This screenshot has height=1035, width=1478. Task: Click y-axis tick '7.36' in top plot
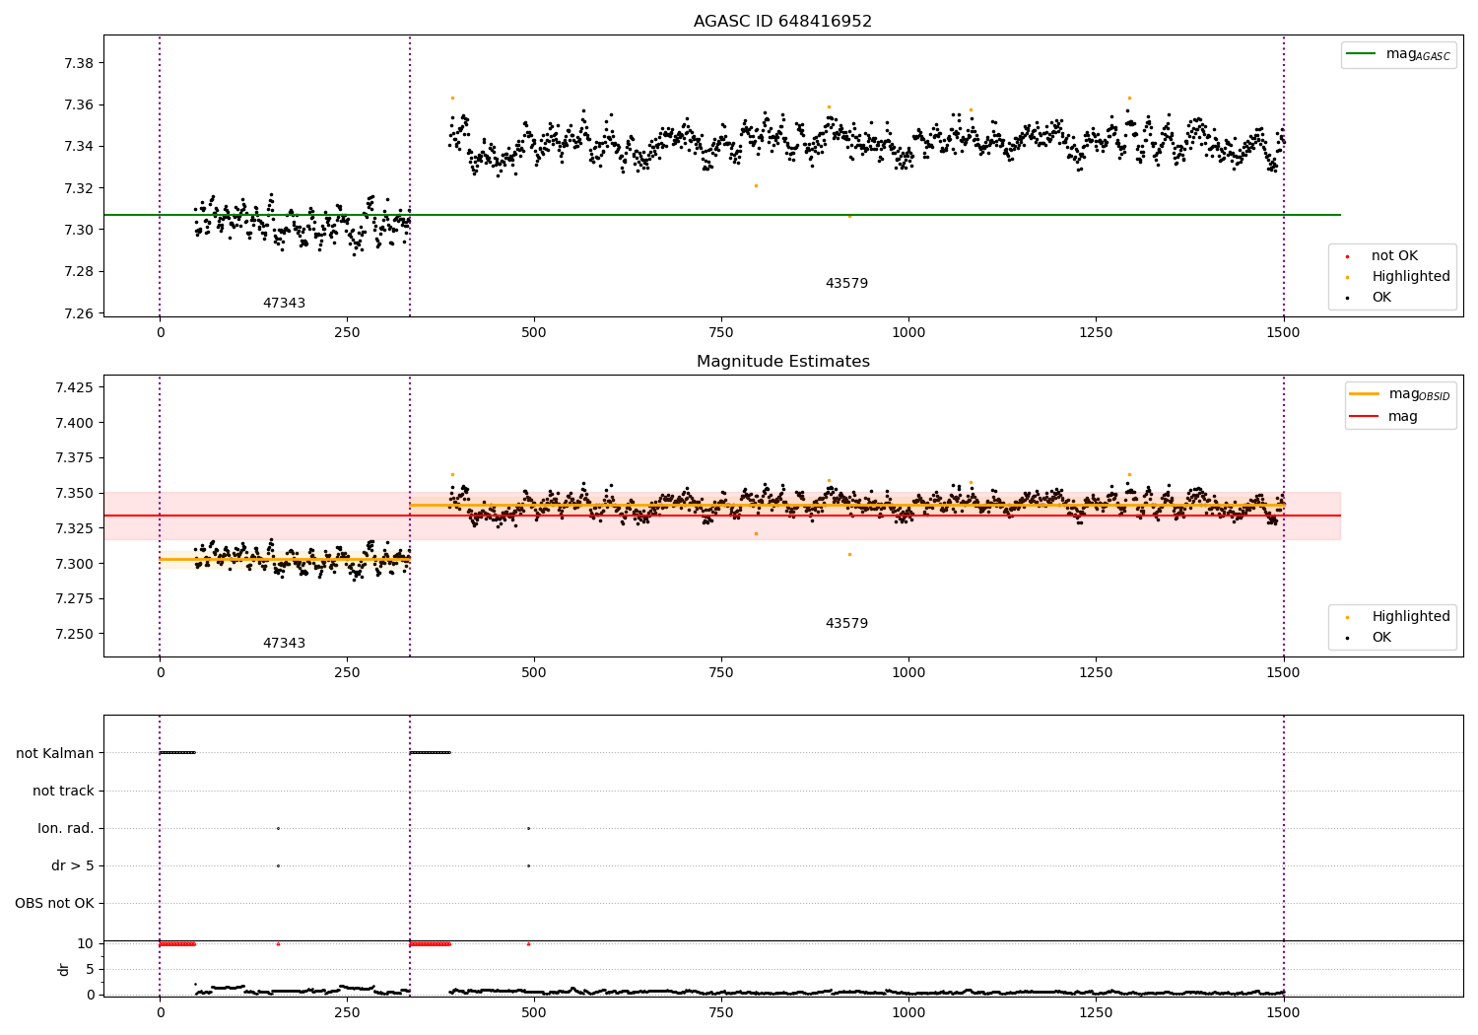point(79,105)
